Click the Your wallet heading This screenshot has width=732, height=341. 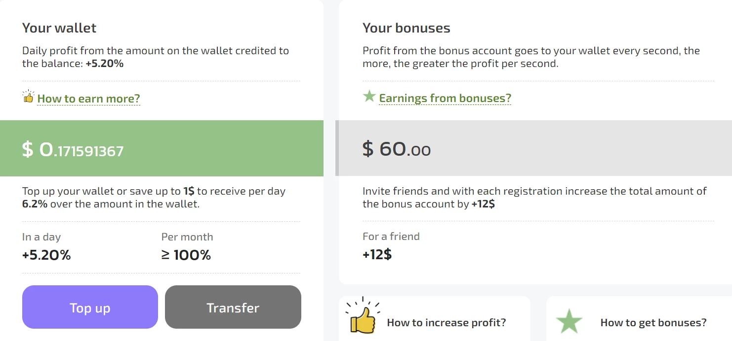click(x=59, y=28)
